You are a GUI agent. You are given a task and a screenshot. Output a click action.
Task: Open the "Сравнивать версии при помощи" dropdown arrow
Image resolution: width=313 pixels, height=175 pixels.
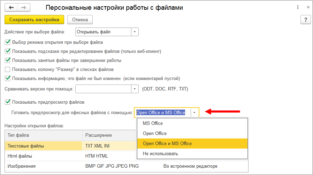click(x=135, y=89)
